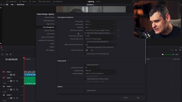This screenshot has height=102, width=182.
Task: Click the Save button
Action: pyautogui.click(x=138, y=98)
